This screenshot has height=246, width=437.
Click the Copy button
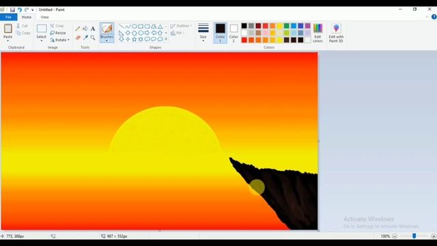(23, 33)
